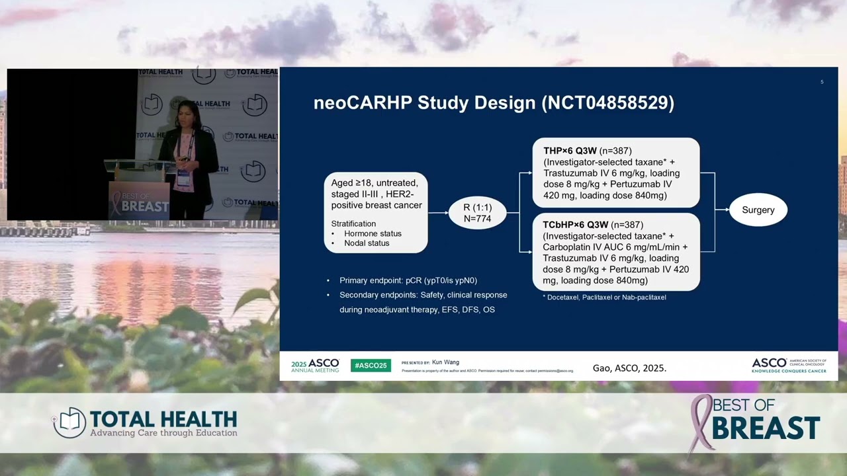This screenshot has height=476, width=847.
Task: Click the "Gao, ASCO, 2025." citation
Action: tap(629, 368)
